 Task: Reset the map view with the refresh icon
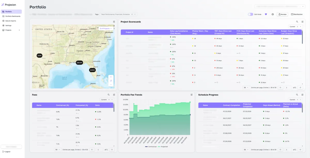point(111,81)
